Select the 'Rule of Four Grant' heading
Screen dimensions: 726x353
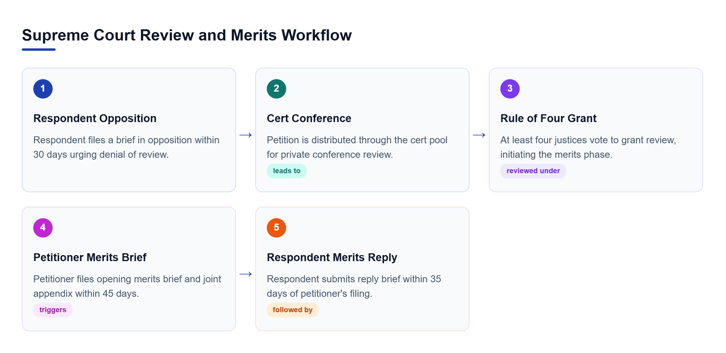pos(548,118)
